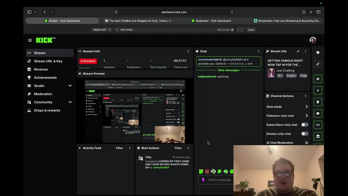Toggle the broadcast signal icon in right sidebar
348x196 pixels.
coord(318,125)
